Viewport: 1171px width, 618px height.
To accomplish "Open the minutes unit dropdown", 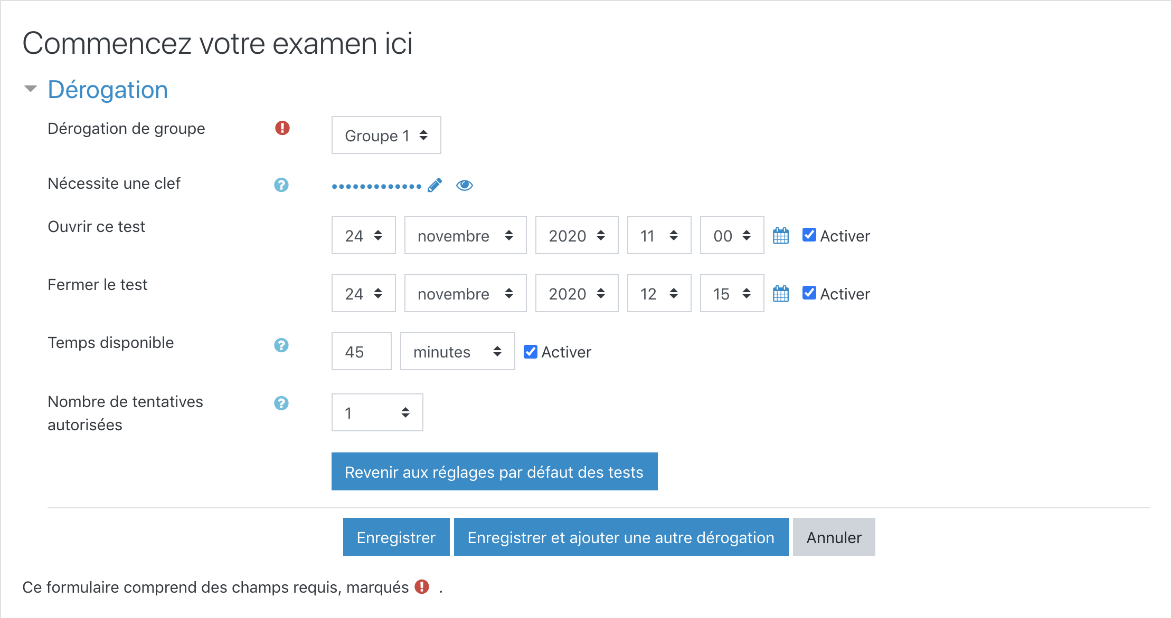I will (457, 352).
